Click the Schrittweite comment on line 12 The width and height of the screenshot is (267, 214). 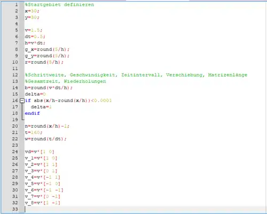(x=136, y=75)
